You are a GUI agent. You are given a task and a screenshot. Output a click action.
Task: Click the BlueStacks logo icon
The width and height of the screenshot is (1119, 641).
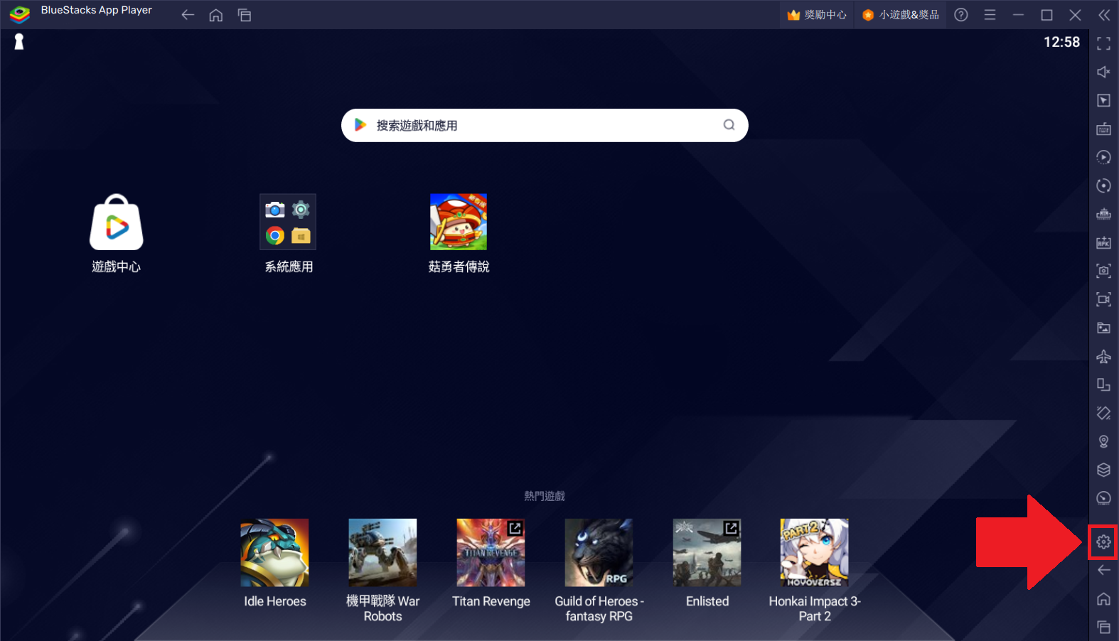tap(20, 14)
